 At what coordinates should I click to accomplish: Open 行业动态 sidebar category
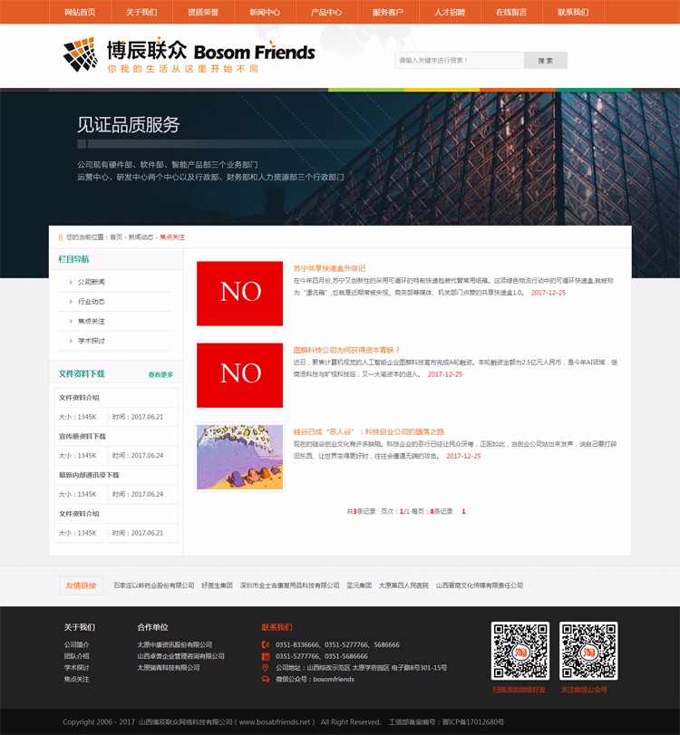(92, 302)
